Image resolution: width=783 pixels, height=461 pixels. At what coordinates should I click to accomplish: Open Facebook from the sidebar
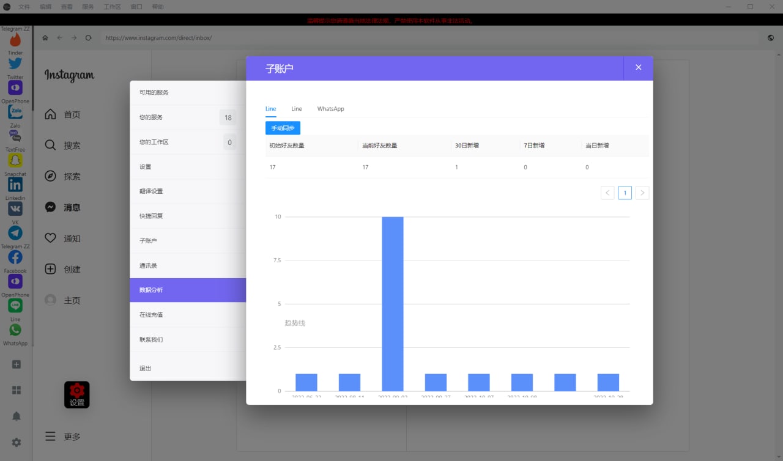(x=15, y=257)
